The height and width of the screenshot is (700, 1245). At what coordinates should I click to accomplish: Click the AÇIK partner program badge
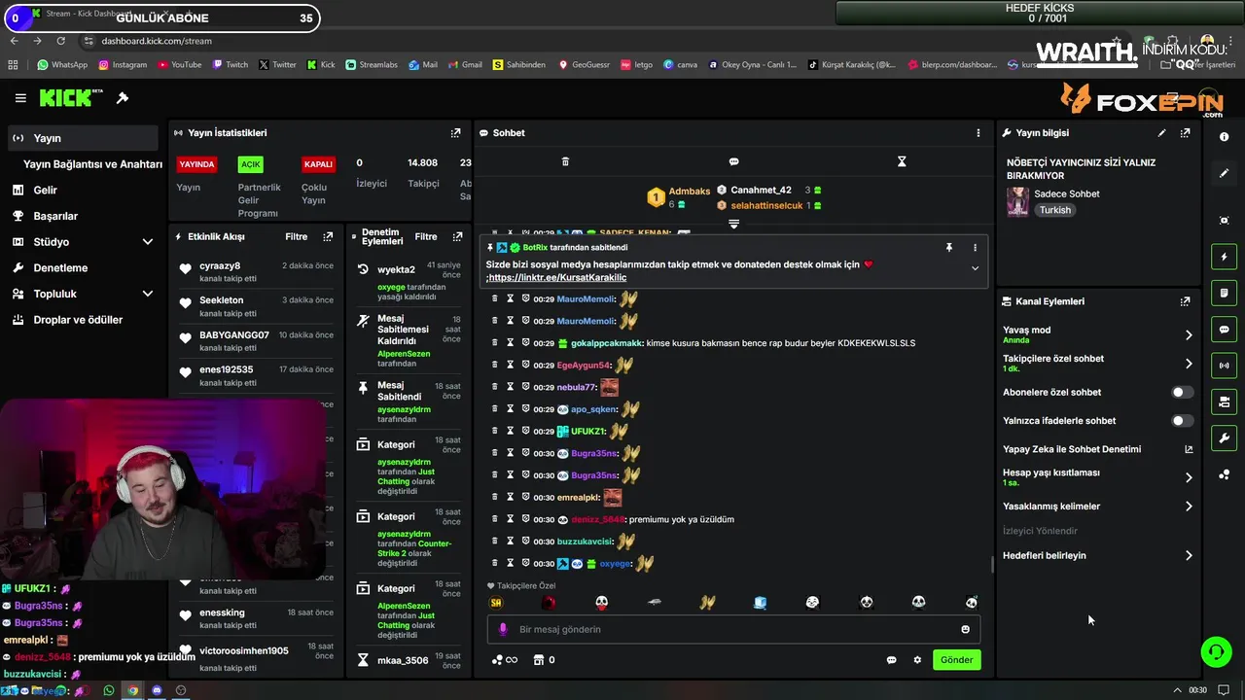pyautogui.click(x=251, y=164)
